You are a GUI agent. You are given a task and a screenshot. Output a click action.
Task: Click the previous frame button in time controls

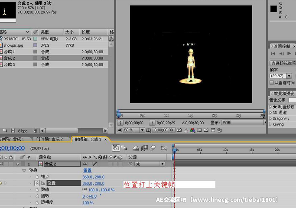tap(281, 53)
